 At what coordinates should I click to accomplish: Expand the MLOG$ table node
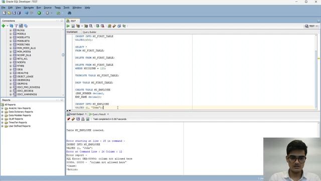pos(11,30)
